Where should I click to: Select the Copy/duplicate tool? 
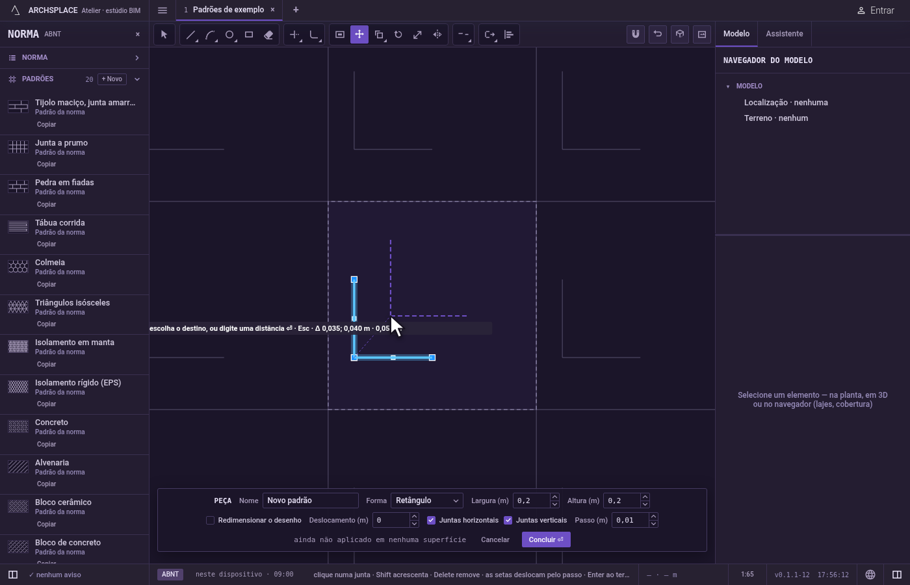tap(379, 34)
